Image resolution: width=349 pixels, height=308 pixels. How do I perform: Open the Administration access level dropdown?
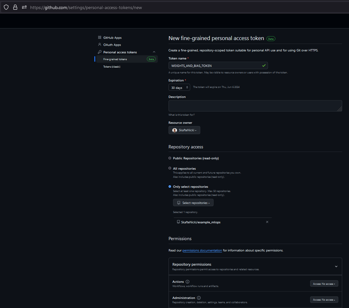point(324,300)
